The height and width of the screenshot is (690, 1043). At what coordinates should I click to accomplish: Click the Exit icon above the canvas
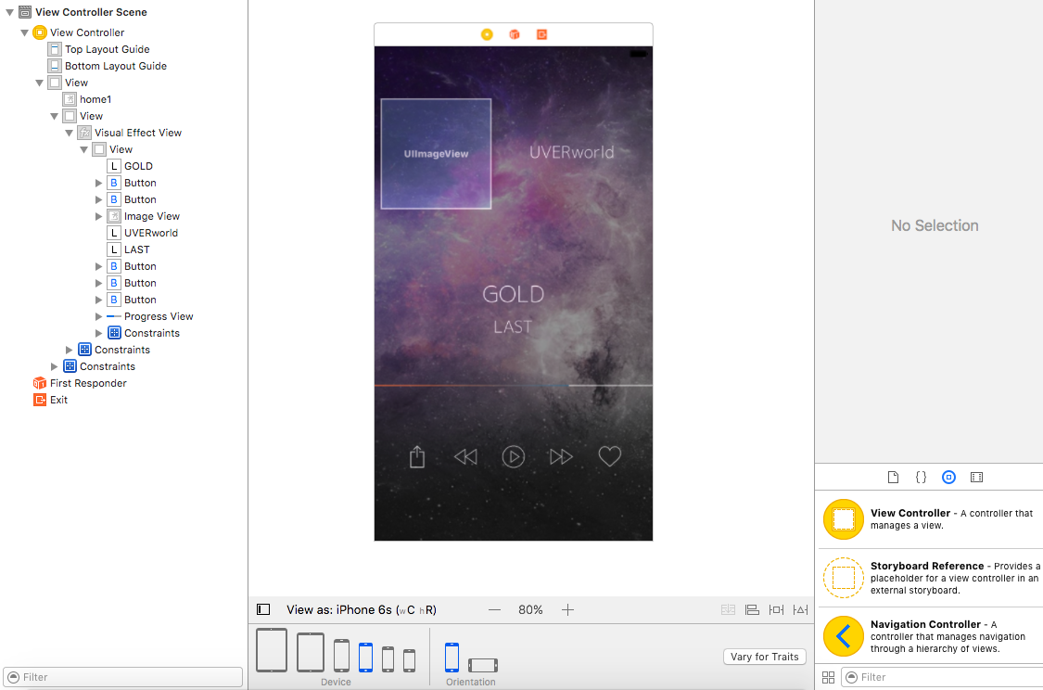pos(541,34)
